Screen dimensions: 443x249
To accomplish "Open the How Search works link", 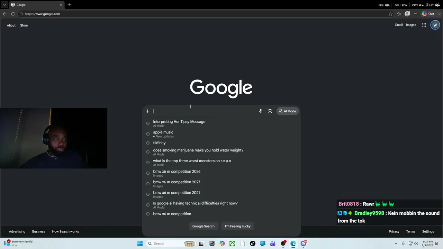I will point(65,231).
